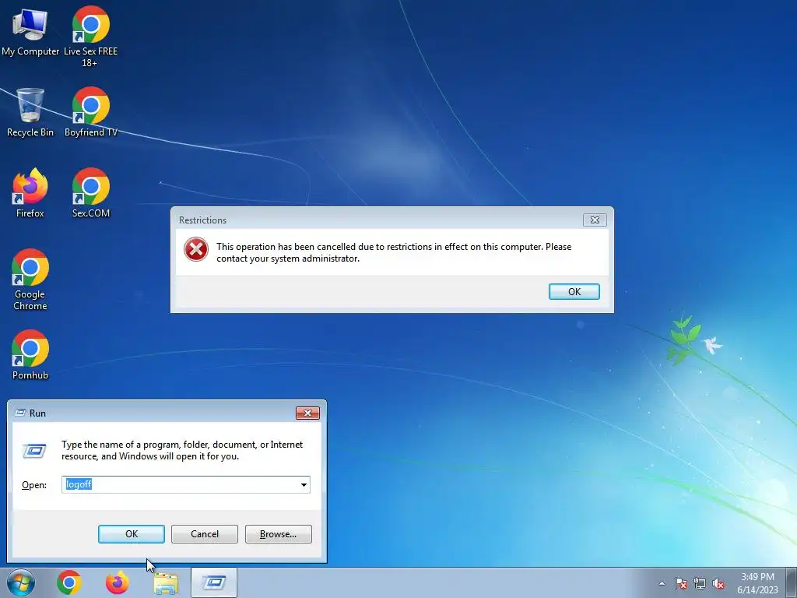Close the Run dialog with red X

(307, 413)
